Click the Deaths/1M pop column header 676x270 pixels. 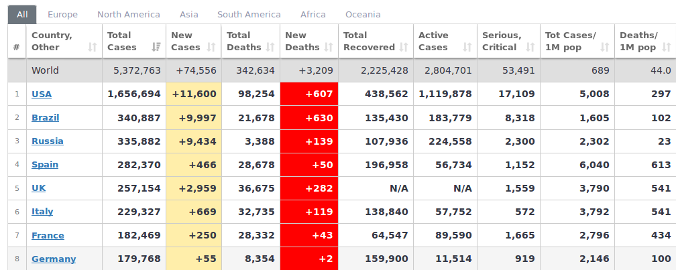pyautogui.click(x=638, y=42)
